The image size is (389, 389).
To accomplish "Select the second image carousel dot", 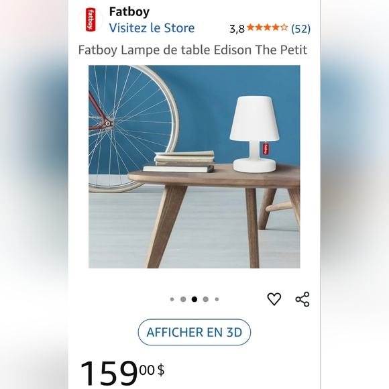I will [183, 299].
